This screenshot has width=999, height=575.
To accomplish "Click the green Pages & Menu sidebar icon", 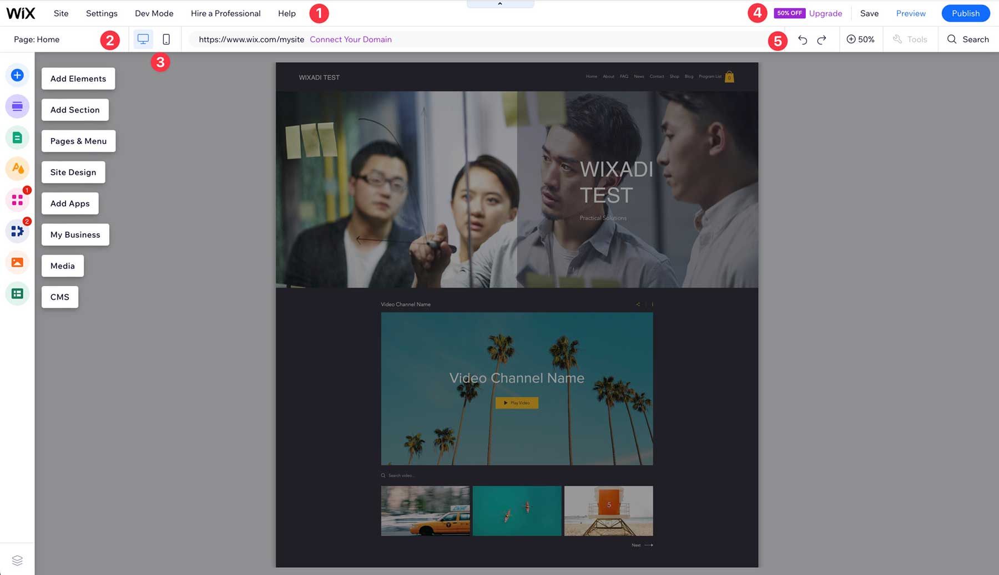I will pyautogui.click(x=17, y=137).
